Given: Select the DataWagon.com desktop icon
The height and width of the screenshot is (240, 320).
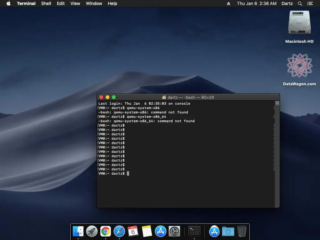Looking at the screenshot, I should (299, 65).
